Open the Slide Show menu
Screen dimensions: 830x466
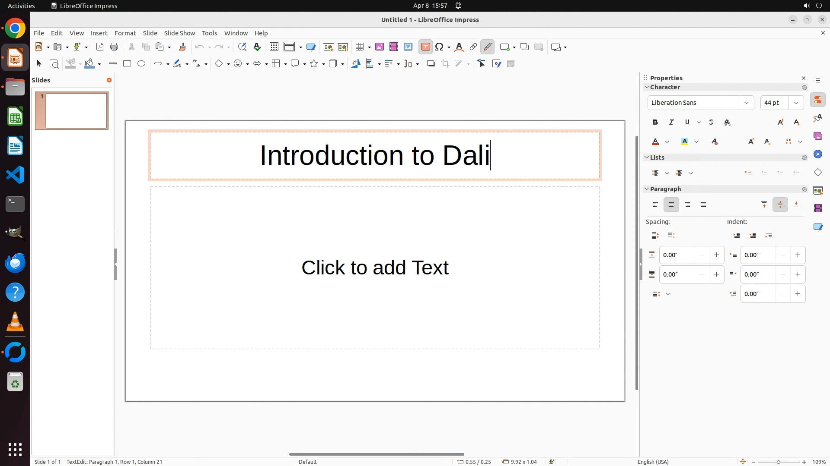click(179, 33)
